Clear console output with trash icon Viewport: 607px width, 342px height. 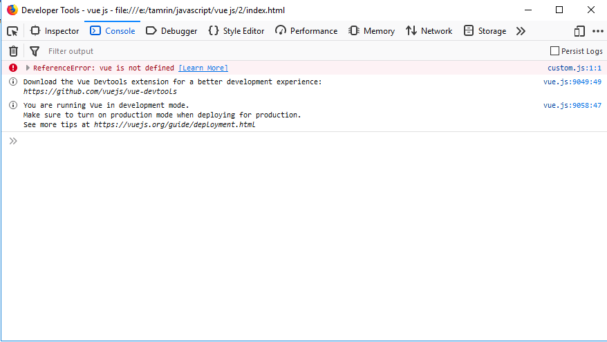pos(13,51)
